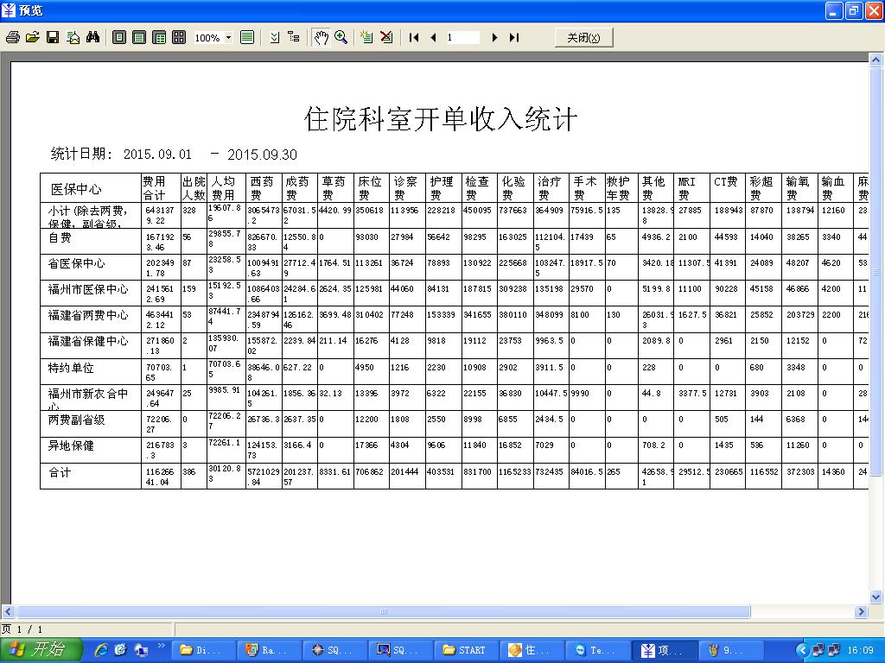This screenshot has height=663, width=885.
Task: Click the add new page icon
Action: click(366, 38)
